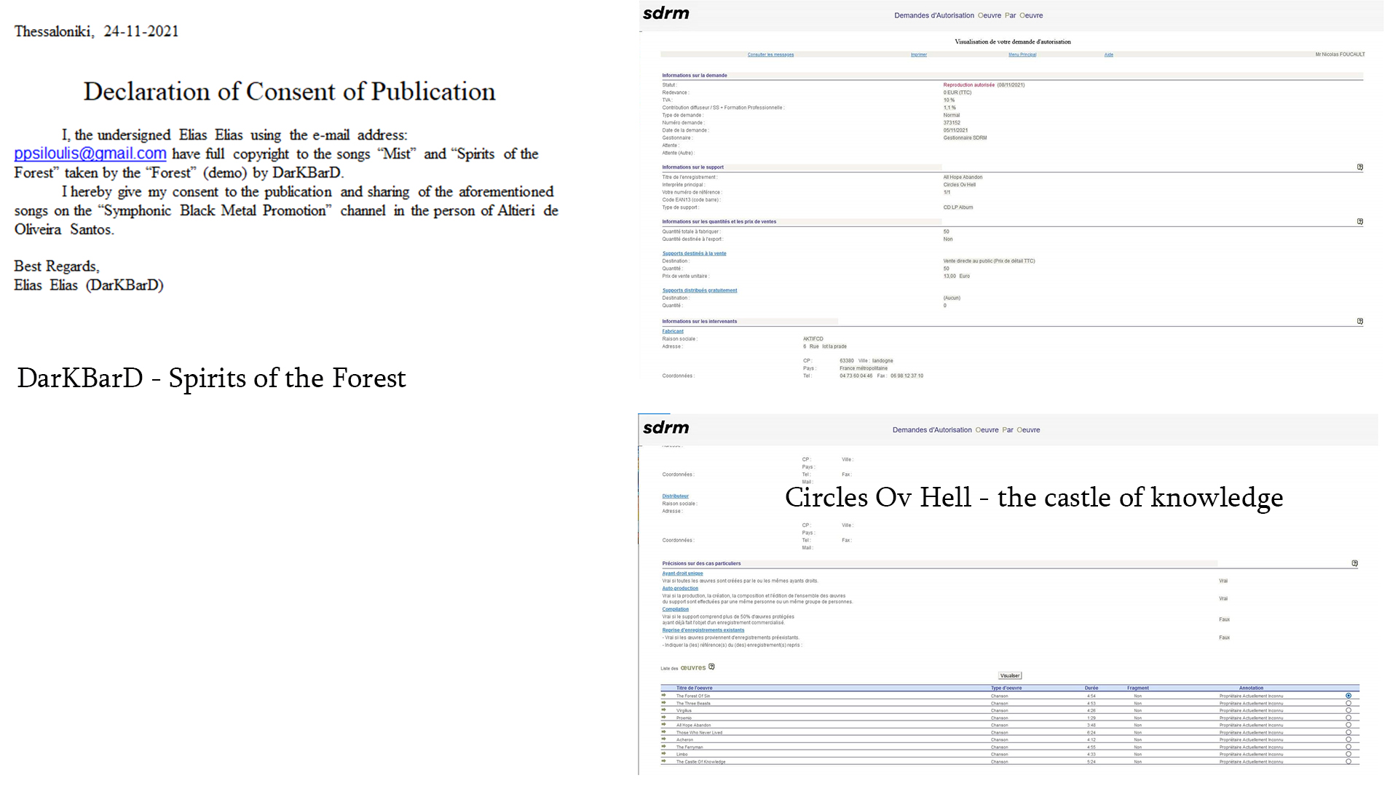This screenshot has height=786, width=1398.
Task: Click Demandes d'Autorisation Oeuvre Par Oeuvre in lower header
Action: pos(966,430)
